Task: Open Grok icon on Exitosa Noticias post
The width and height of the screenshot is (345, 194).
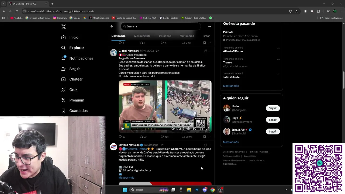Action: tap(205, 145)
